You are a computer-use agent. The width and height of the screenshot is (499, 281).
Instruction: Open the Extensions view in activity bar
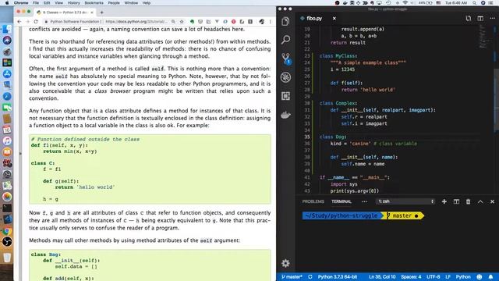[x=285, y=96]
